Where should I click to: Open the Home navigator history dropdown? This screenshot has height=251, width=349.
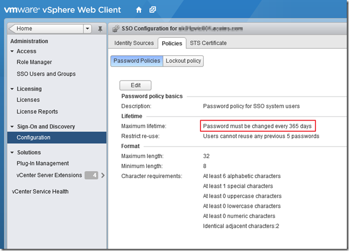click(x=88, y=29)
